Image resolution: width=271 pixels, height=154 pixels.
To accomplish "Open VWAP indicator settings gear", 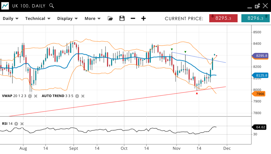I will tap(30, 96).
